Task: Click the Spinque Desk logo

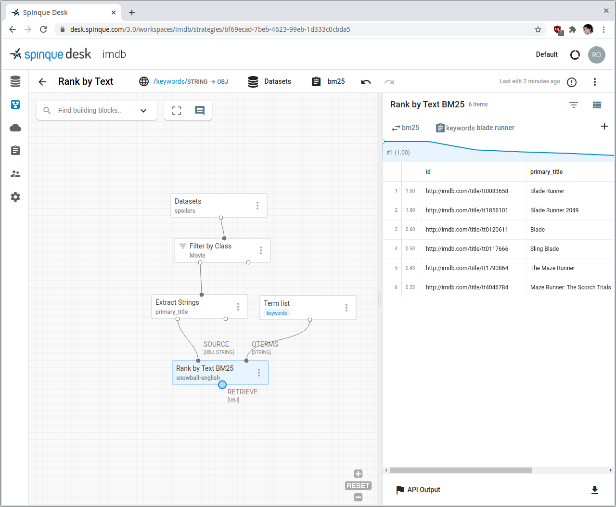Action: pyautogui.click(x=51, y=54)
